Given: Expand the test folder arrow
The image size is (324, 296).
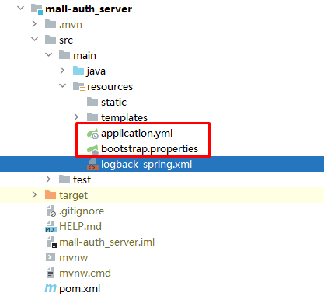Looking at the screenshot, I should pyautogui.click(x=48, y=179).
